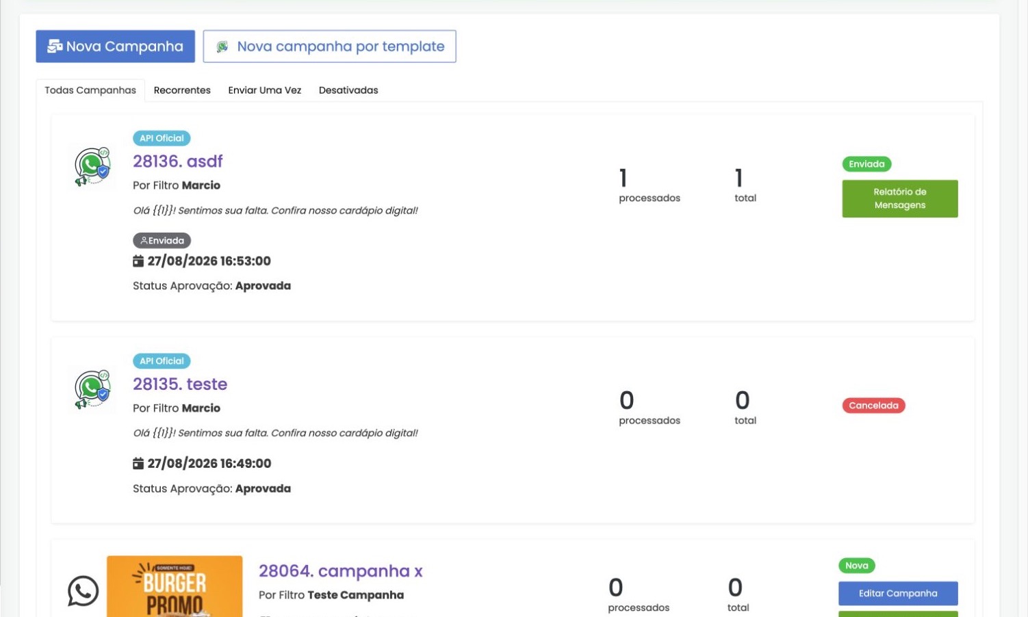Click the date 27/08/2026 16:53:00
This screenshot has height=617, width=1028.
[x=209, y=261]
